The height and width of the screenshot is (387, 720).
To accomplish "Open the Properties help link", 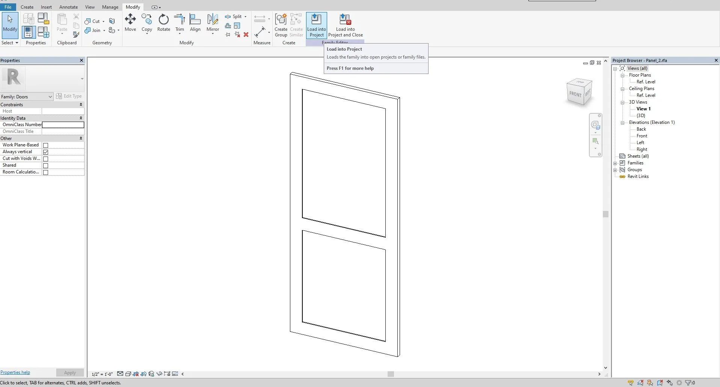I will [x=15, y=372].
